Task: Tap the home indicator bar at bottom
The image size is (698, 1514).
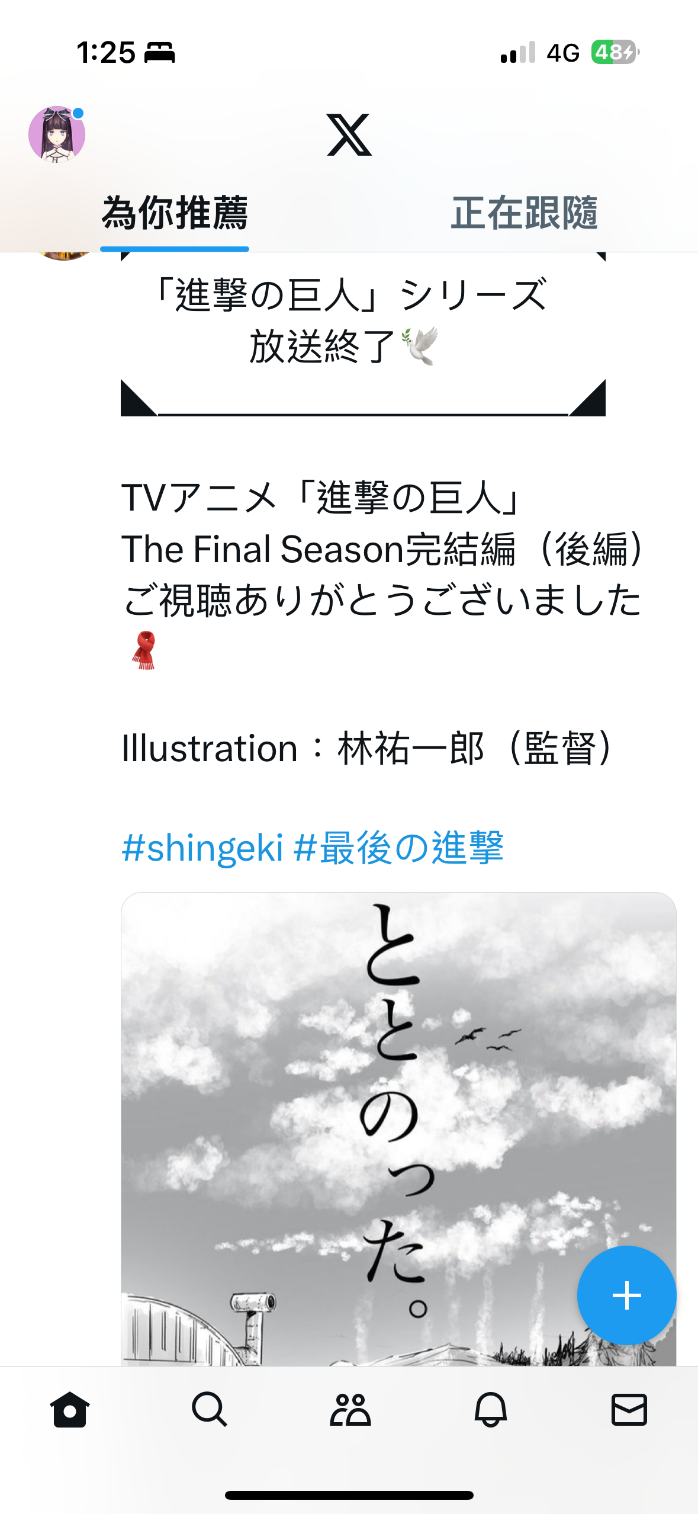Action: point(349,1496)
